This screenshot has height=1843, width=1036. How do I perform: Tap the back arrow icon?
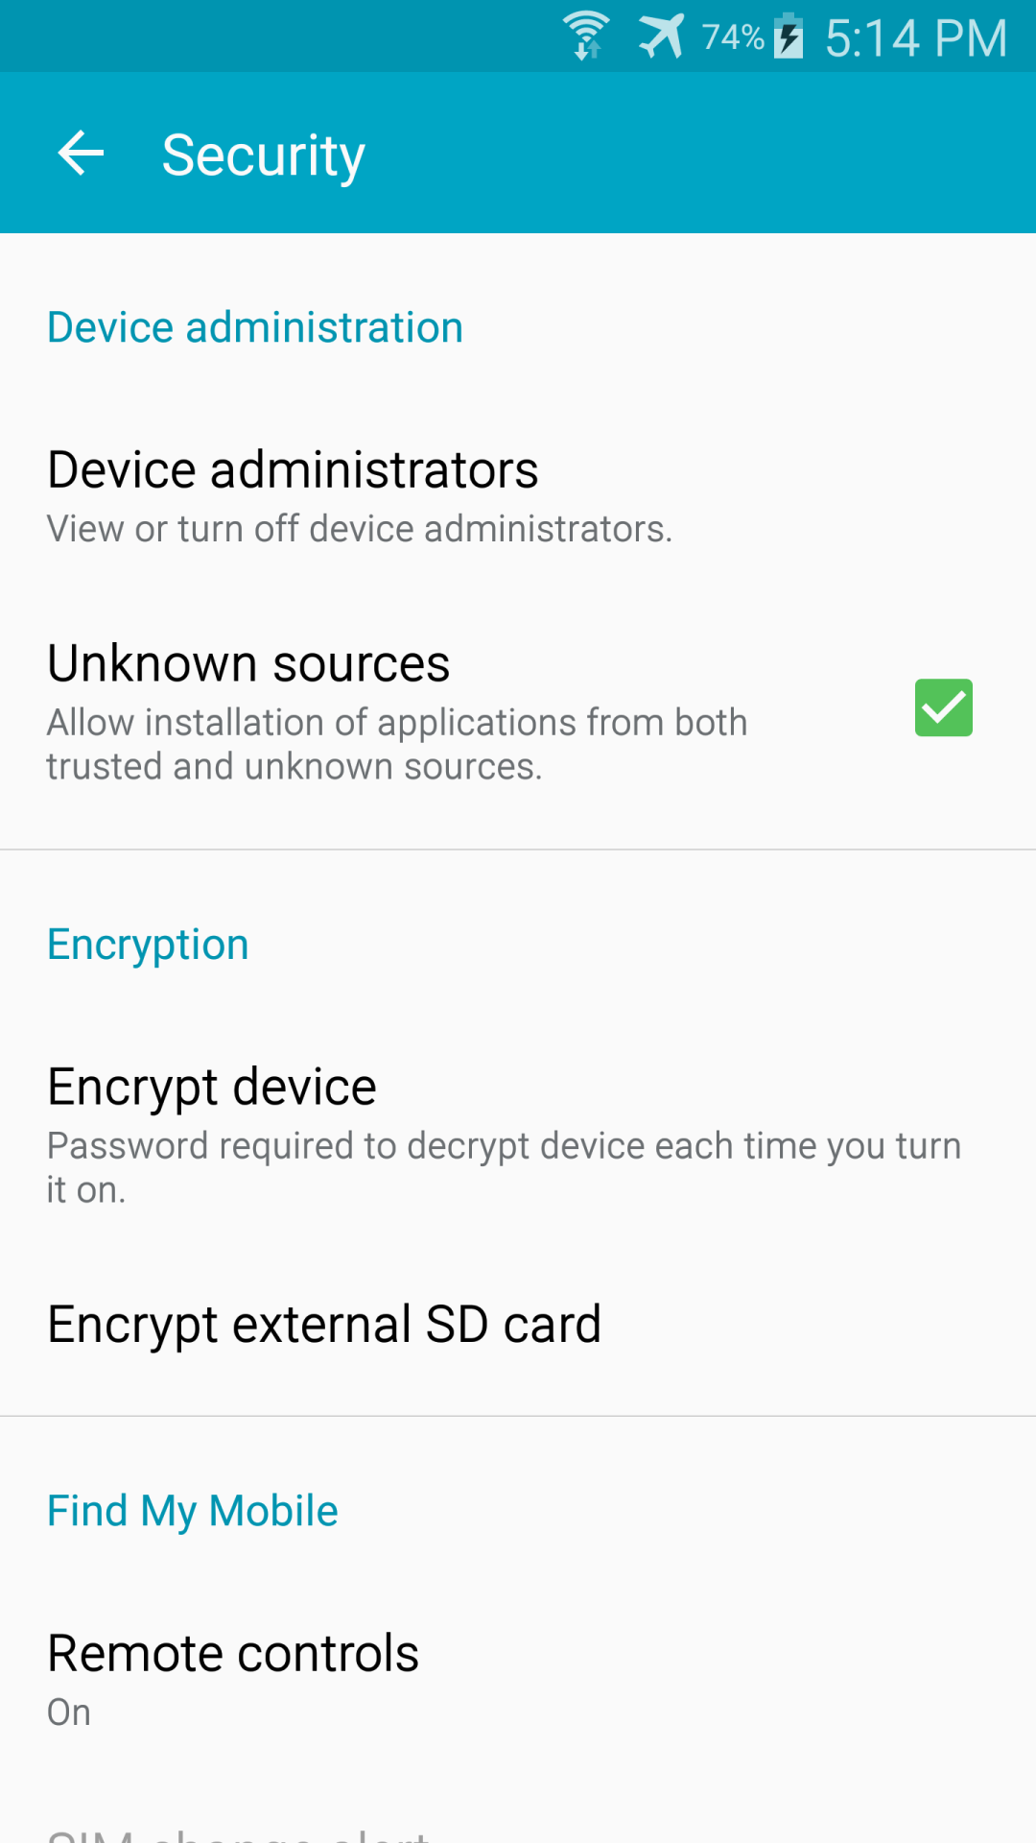(81, 154)
